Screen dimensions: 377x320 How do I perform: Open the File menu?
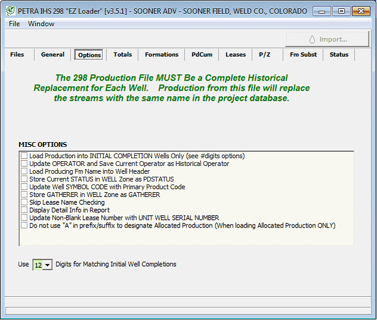(14, 24)
